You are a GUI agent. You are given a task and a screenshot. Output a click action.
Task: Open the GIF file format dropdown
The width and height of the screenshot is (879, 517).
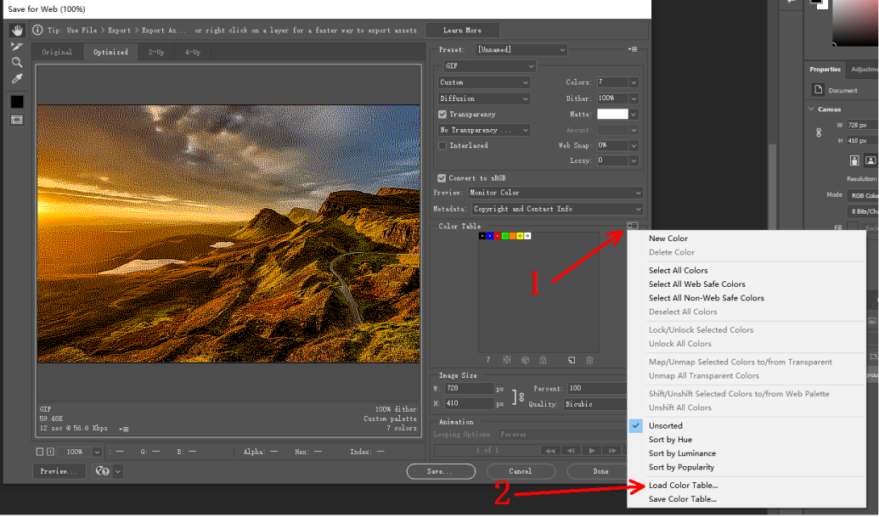489,66
